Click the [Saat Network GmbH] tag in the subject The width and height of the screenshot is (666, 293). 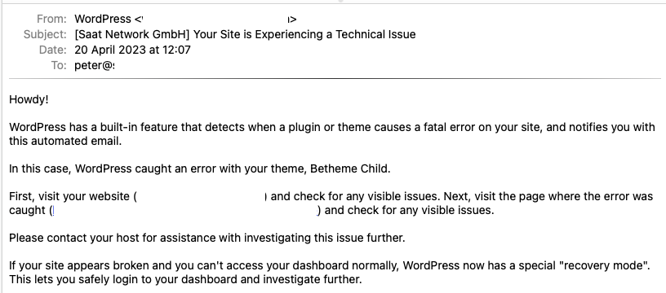[x=132, y=34]
